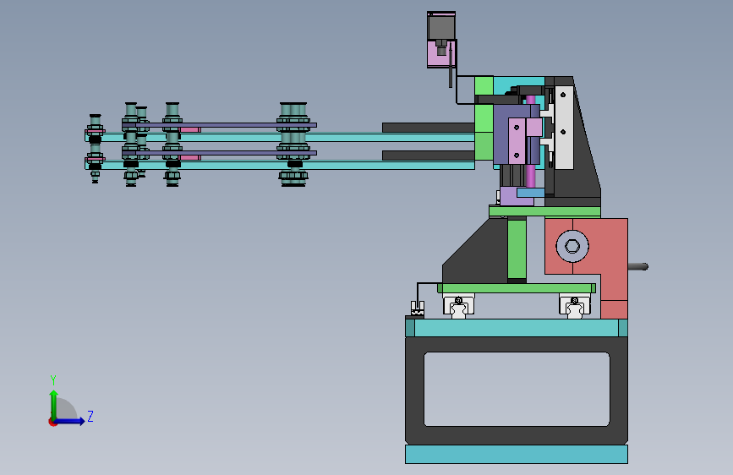733x475 pixels.
Task: Select the gray motor at the top
Action: (x=440, y=26)
